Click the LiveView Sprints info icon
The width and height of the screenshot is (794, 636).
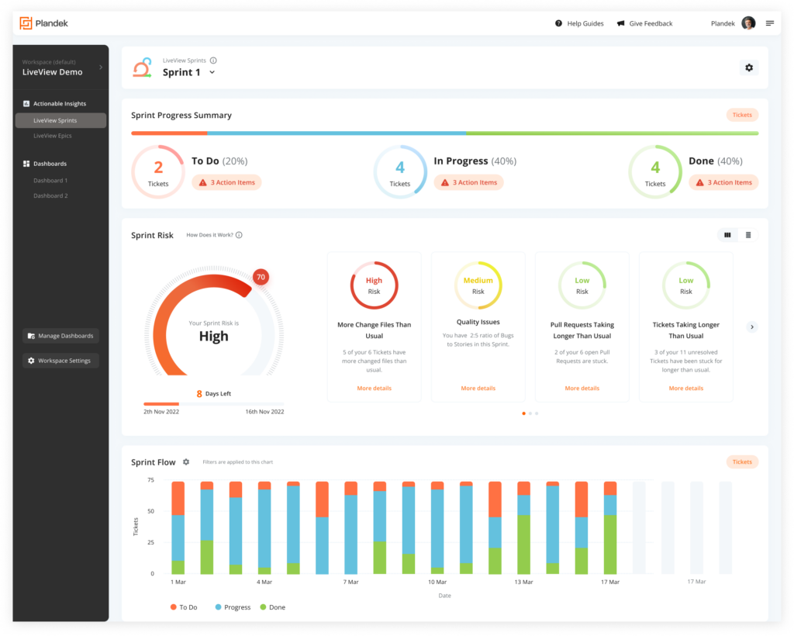pyautogui.click(x=213, y=59)
